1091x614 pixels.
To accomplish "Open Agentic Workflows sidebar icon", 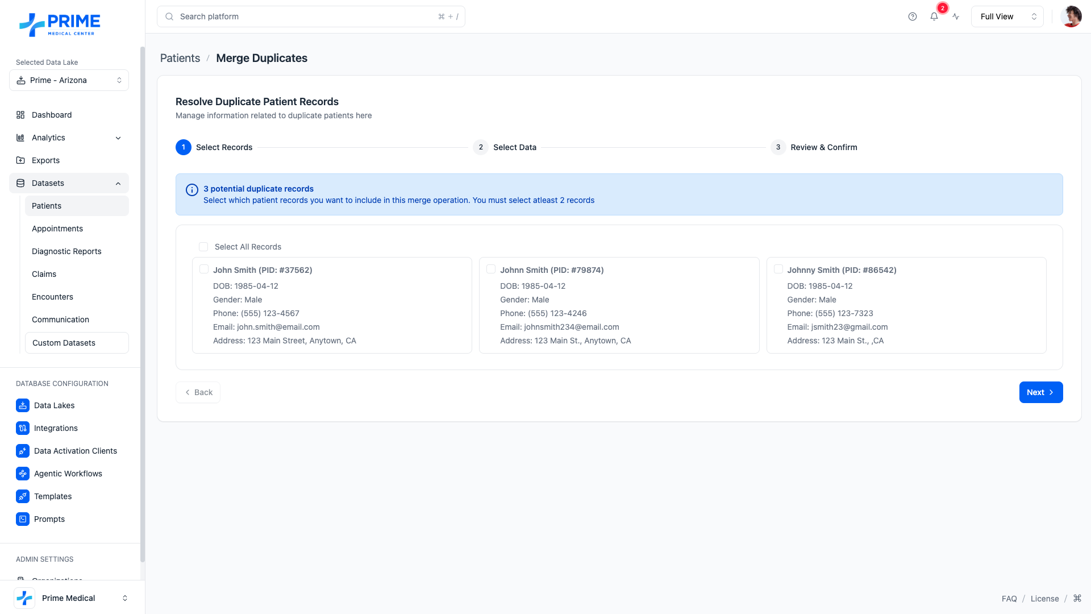I will click(23, 474).
